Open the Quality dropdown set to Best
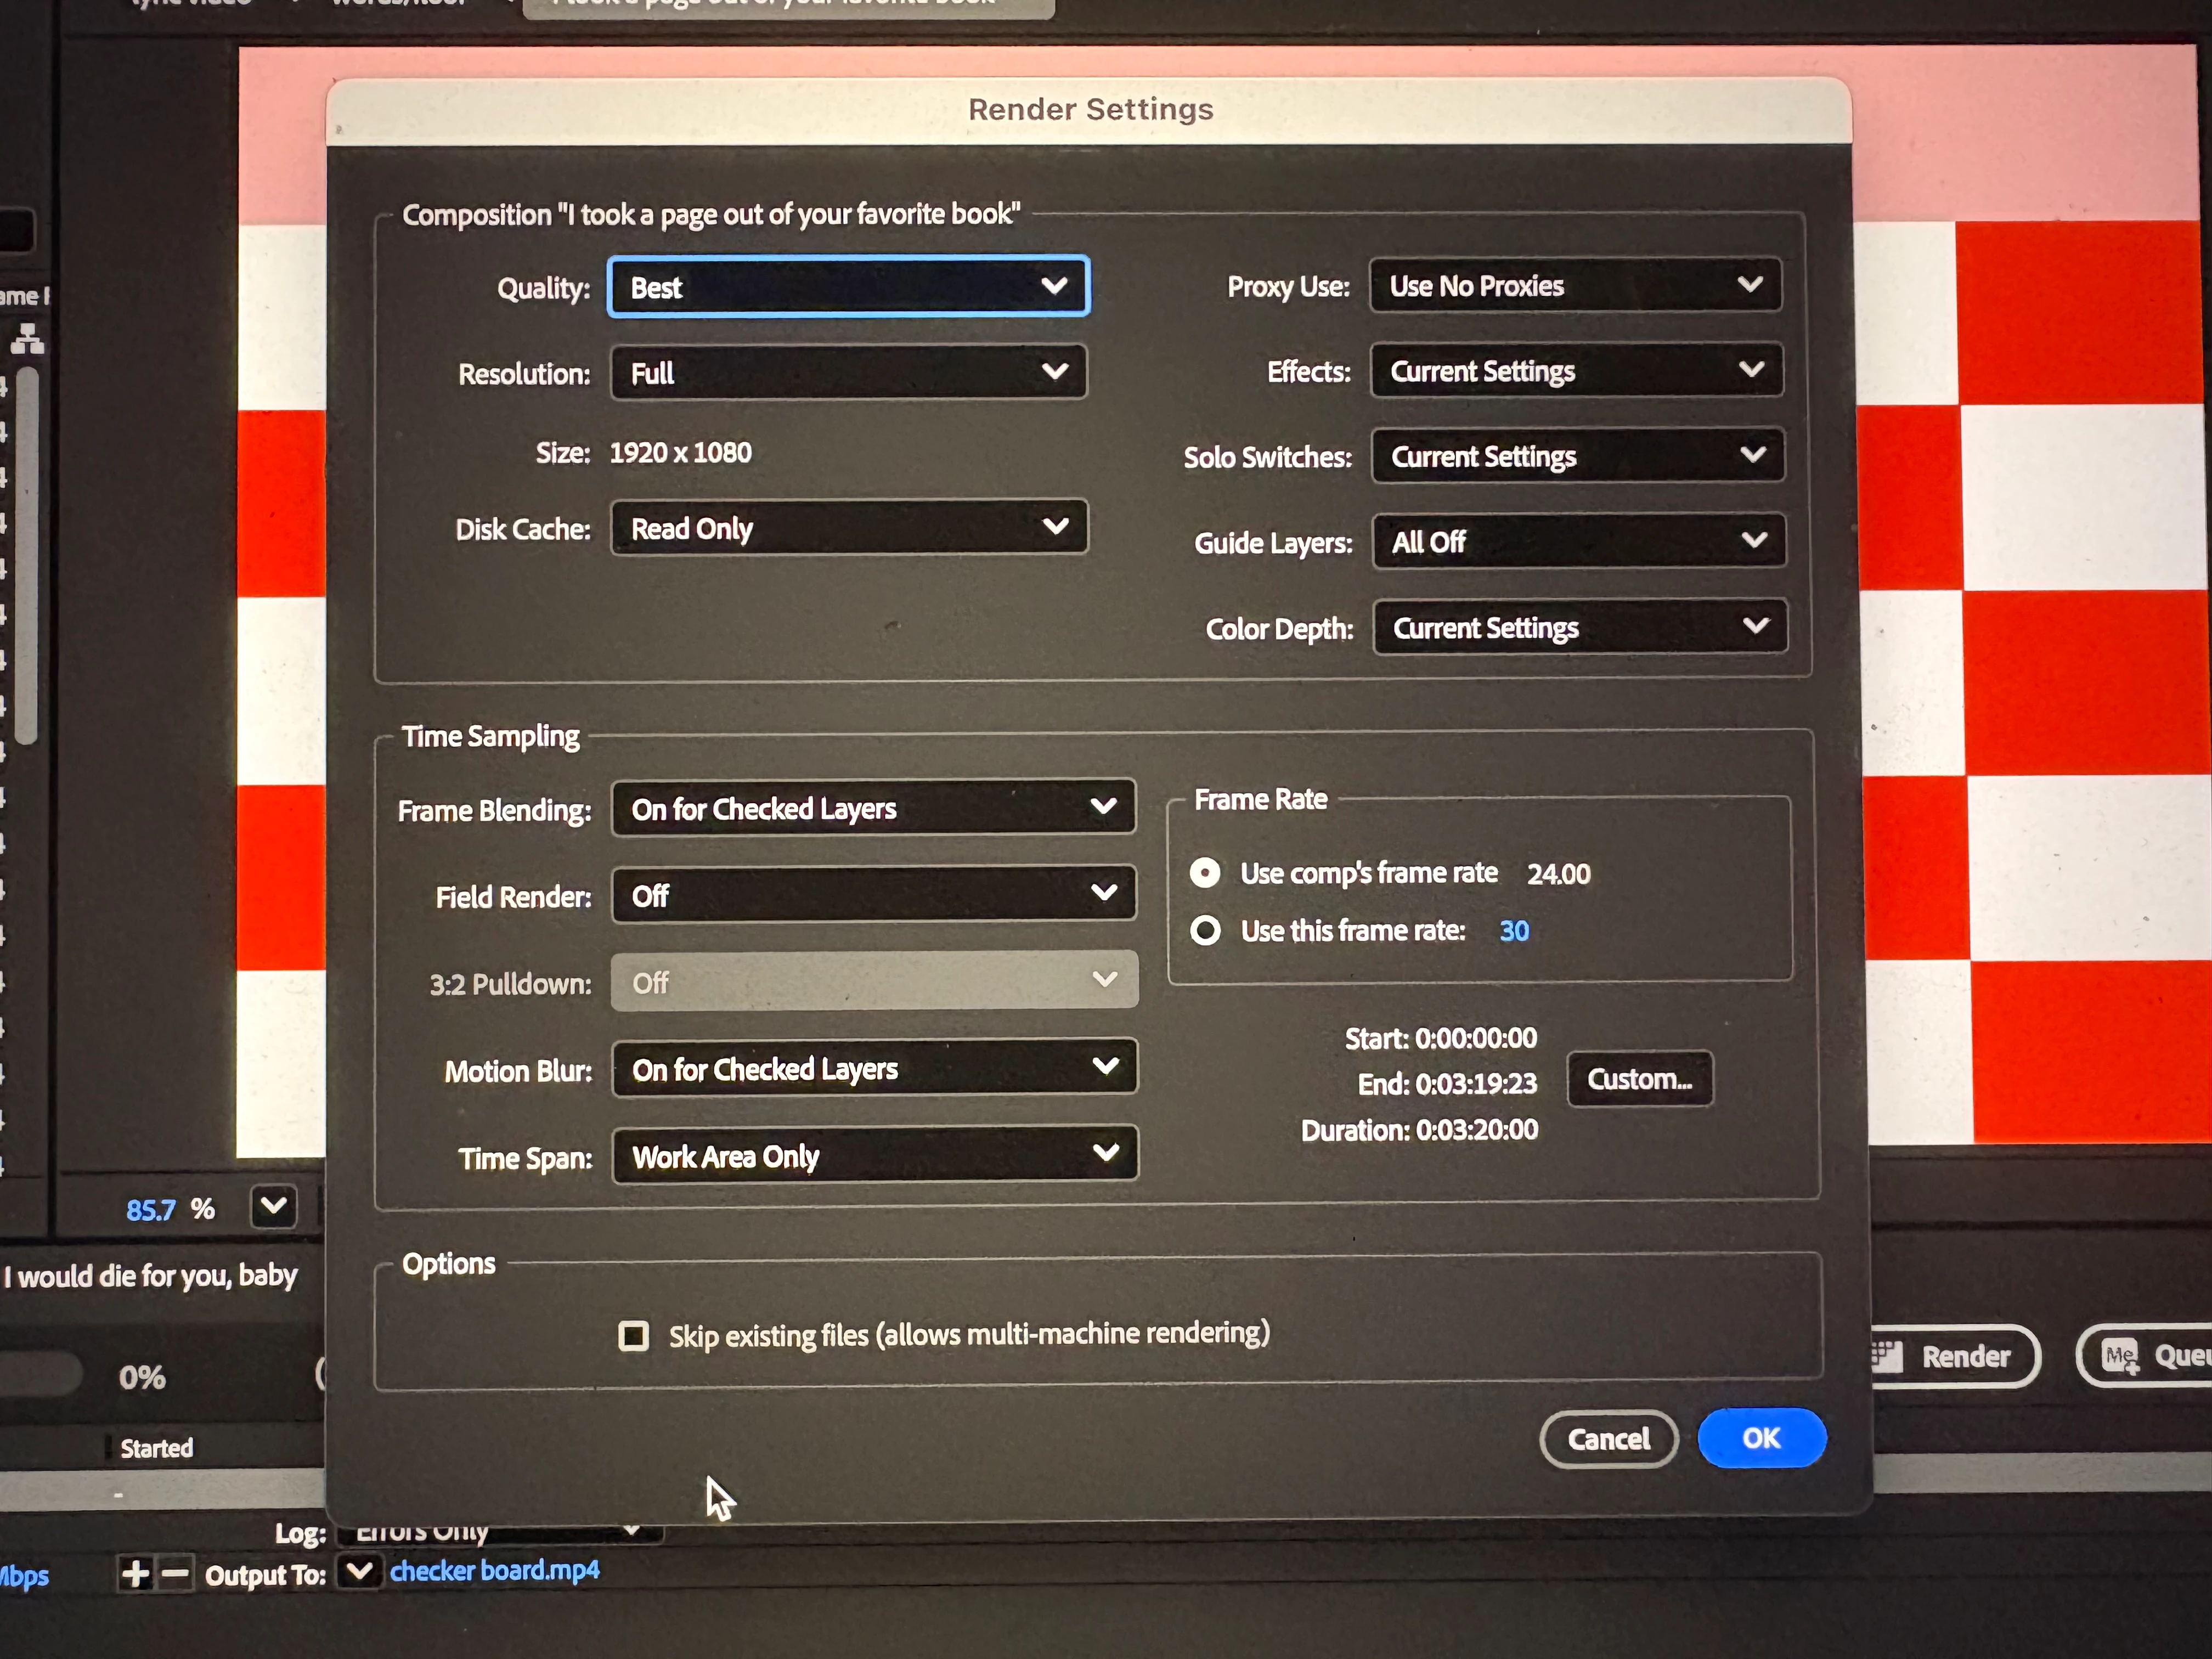Image resolution: width=2212 pixels, height=1659 pixels. pos(848,287)
